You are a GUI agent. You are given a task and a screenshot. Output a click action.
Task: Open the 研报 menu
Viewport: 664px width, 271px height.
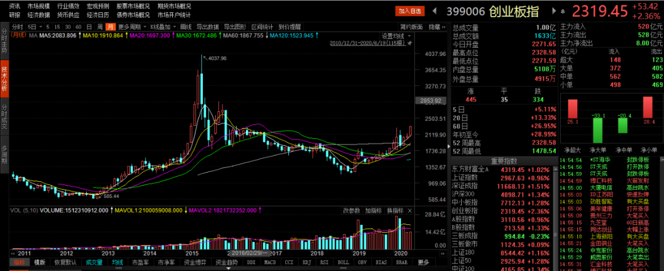pos(14,15)
